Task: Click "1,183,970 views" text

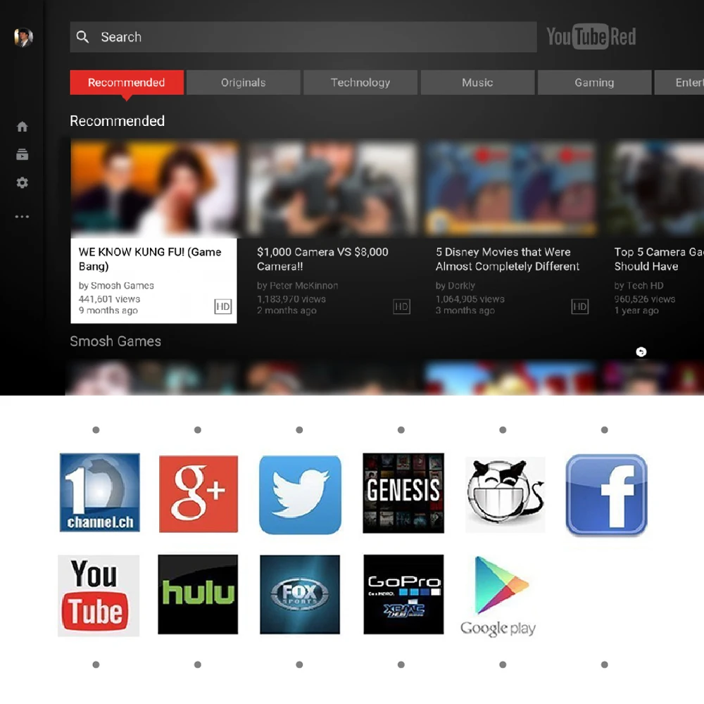Action: [x=291, y=299]
